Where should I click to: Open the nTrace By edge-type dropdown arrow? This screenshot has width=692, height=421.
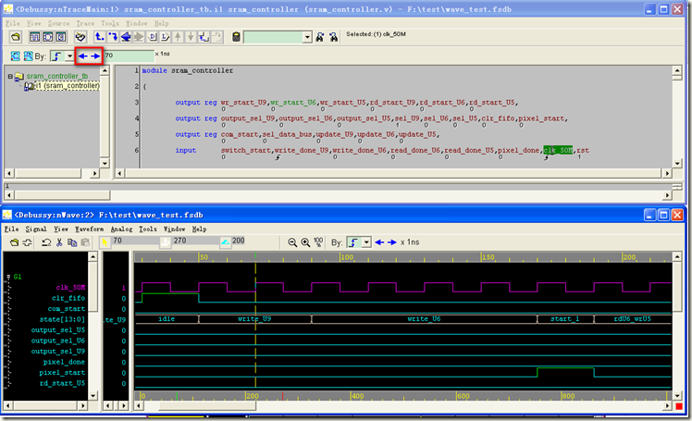tap(69, 56)
